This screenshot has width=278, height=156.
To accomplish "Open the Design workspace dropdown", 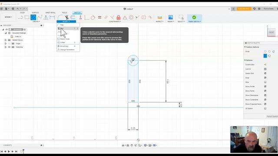I will [8, 17].
